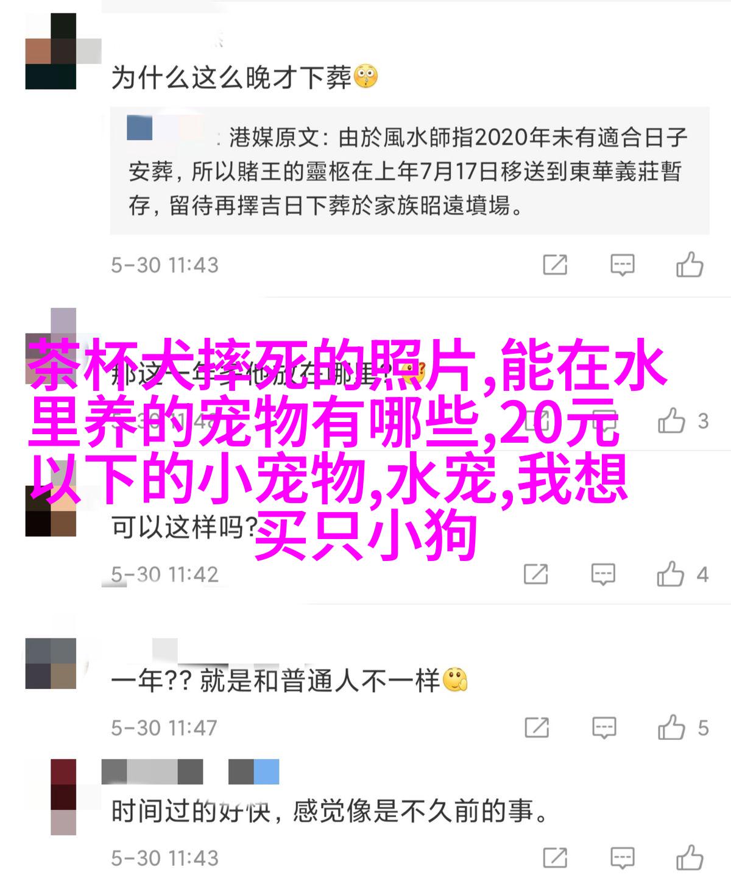Like the 为什么这么晚才下葬 comment
This screenshot has width=731, height=886.
(690, 265)
